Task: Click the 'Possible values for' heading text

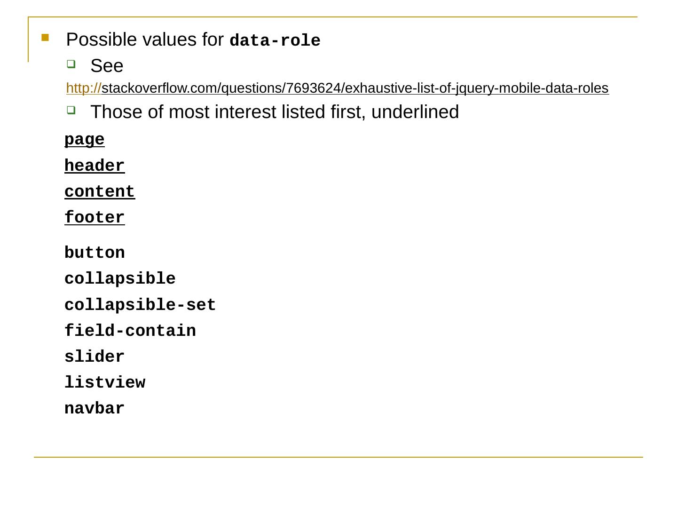Action: tap(145, 40)
